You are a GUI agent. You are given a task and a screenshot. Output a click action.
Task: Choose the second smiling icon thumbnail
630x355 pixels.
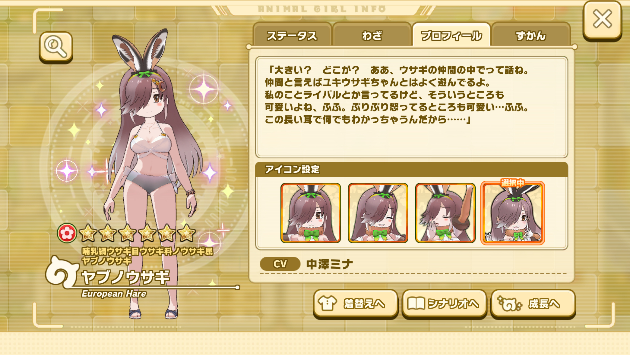pyautogui.click(x=378, y=213)
